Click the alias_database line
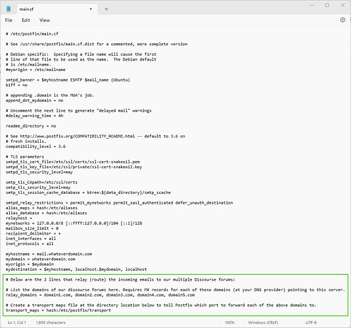Viewport: 351px width, 328px height. 46,213
